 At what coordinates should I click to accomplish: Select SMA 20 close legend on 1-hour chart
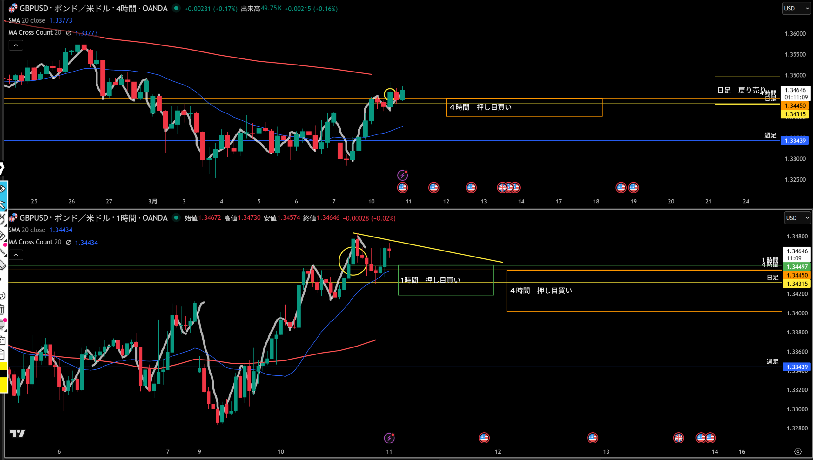(27, 230)
